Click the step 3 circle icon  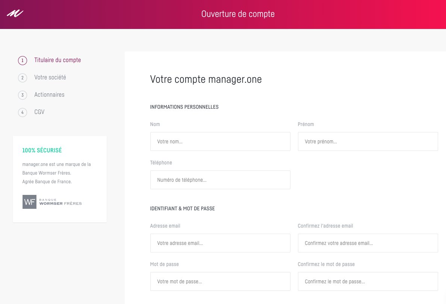[23, 95]
